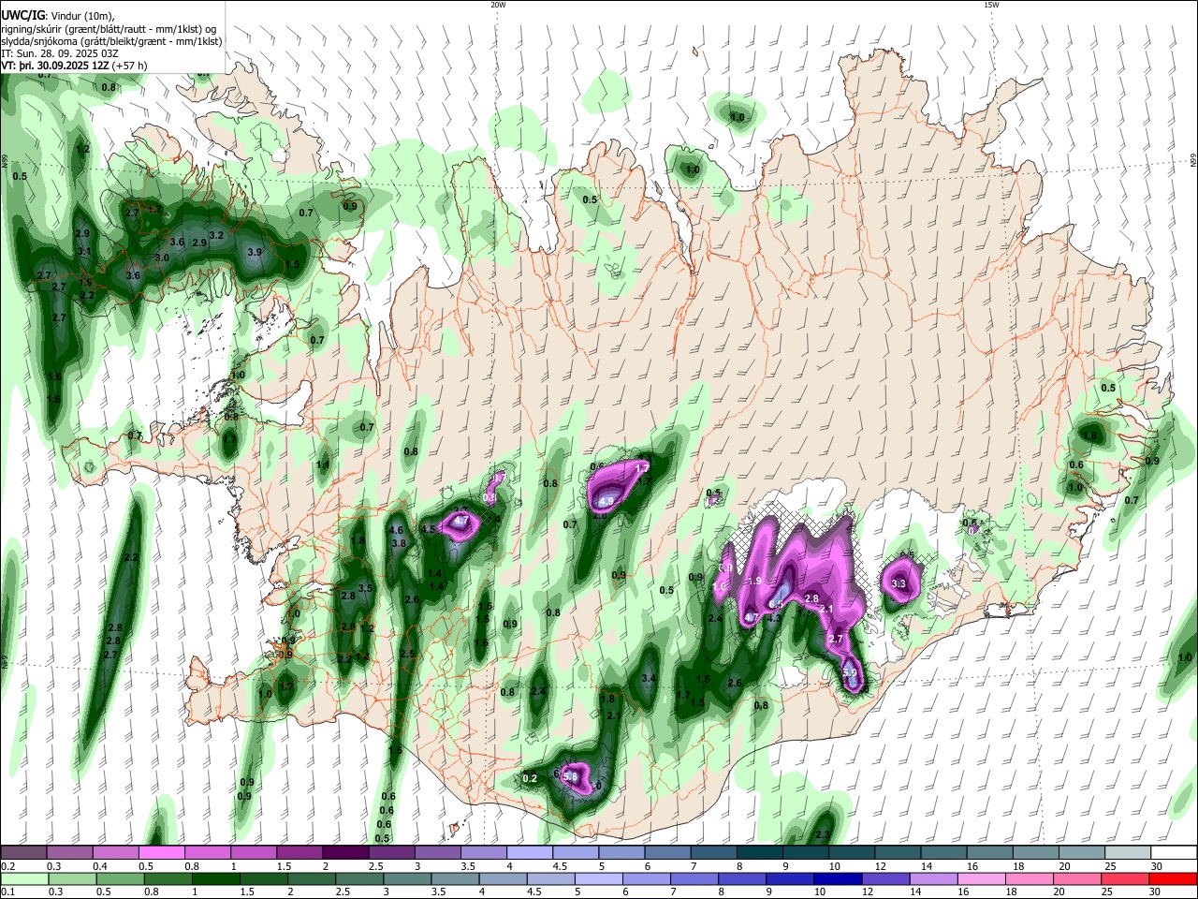1198x899 pixels.
Task: Click the '(+57 h)' forecast offset text
Action: (x=130, y=66)
